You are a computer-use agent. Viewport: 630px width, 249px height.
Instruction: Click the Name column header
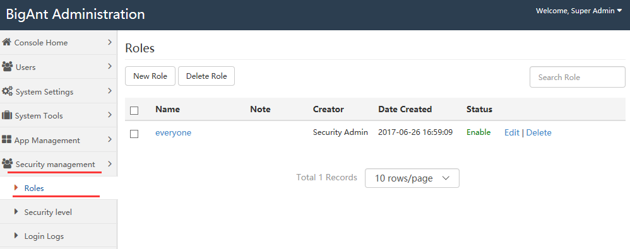coord(167,109)
